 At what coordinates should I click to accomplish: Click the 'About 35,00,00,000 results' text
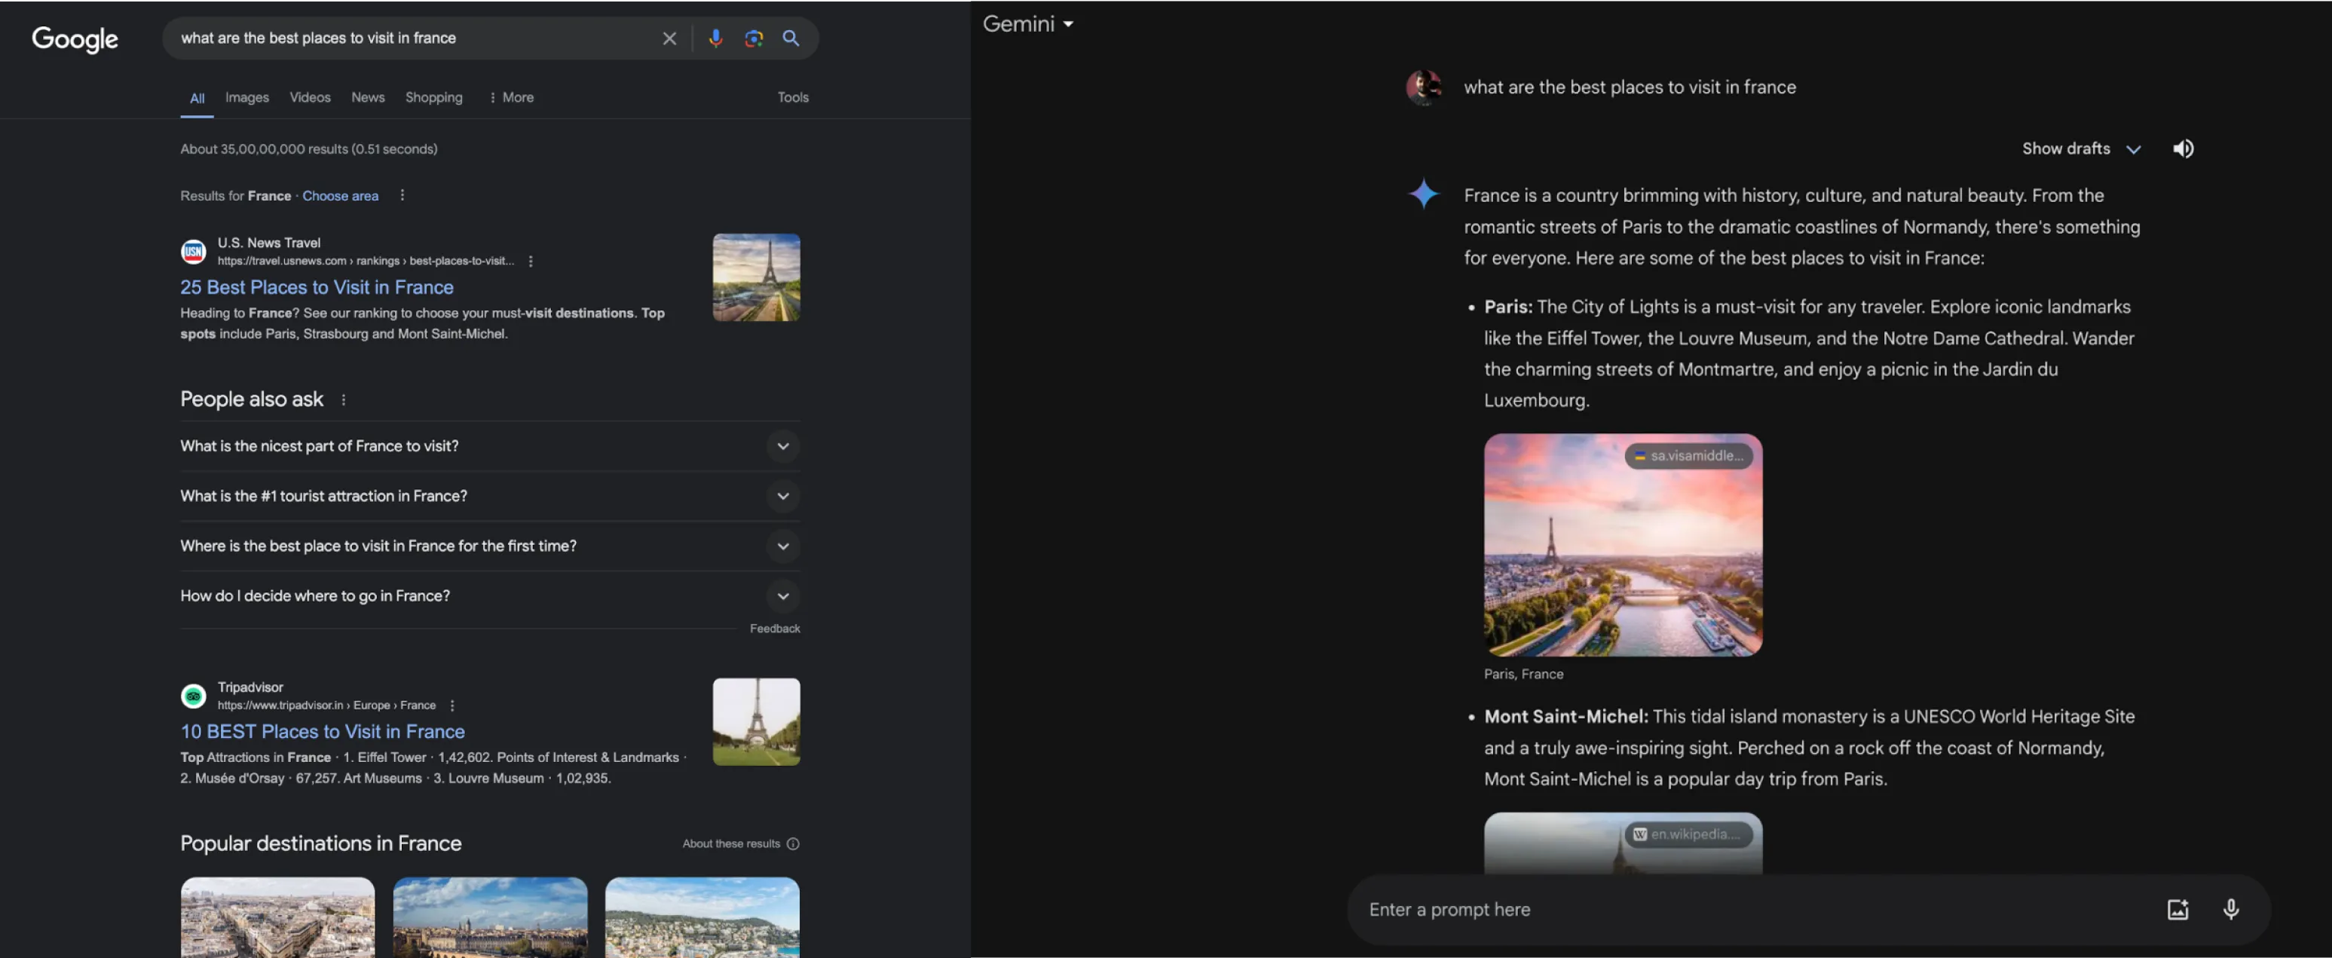[x=309, y=148]
